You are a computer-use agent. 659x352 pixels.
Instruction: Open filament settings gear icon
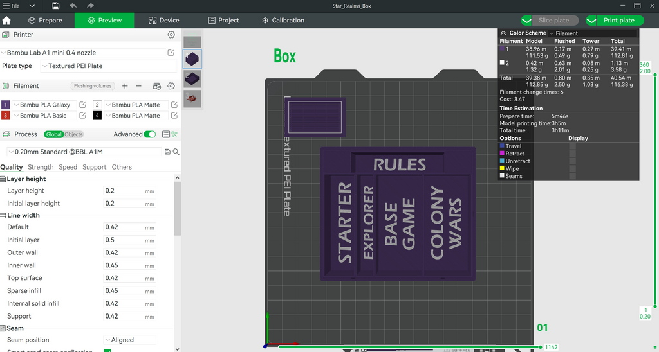pos(171,86)
